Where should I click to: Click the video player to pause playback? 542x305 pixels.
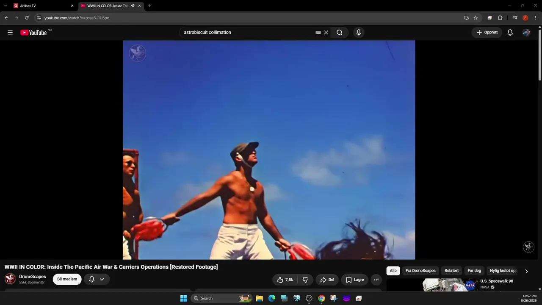tap(269, 150)
